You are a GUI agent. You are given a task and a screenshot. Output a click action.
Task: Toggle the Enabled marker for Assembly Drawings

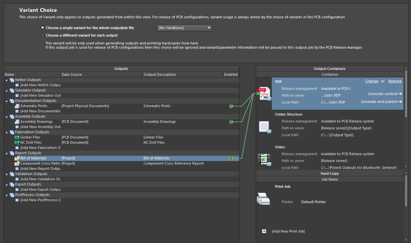(x=231, y=122)
